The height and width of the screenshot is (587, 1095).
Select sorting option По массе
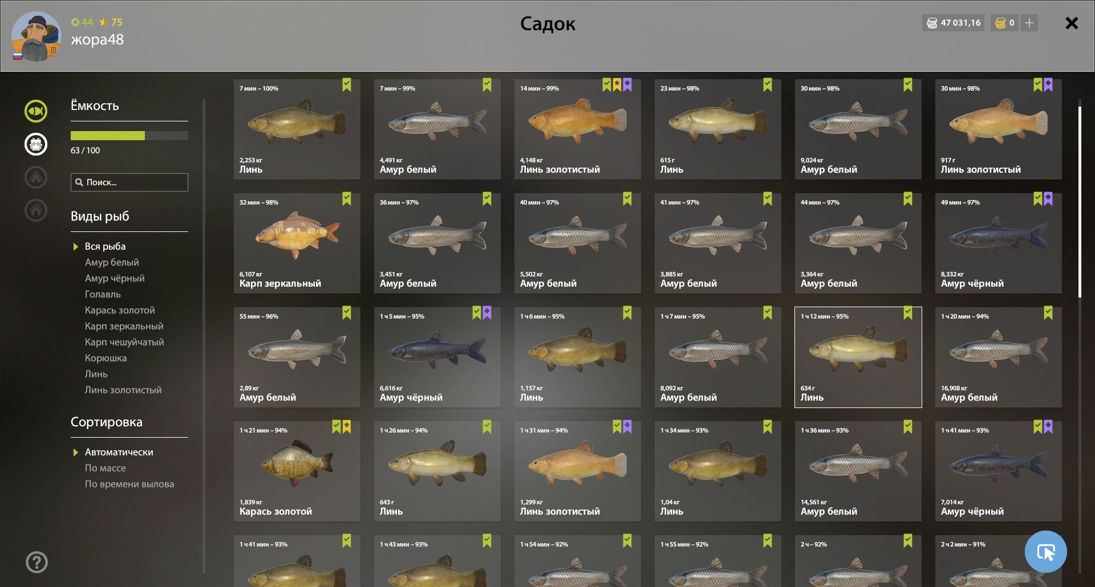tap(106, 468)
